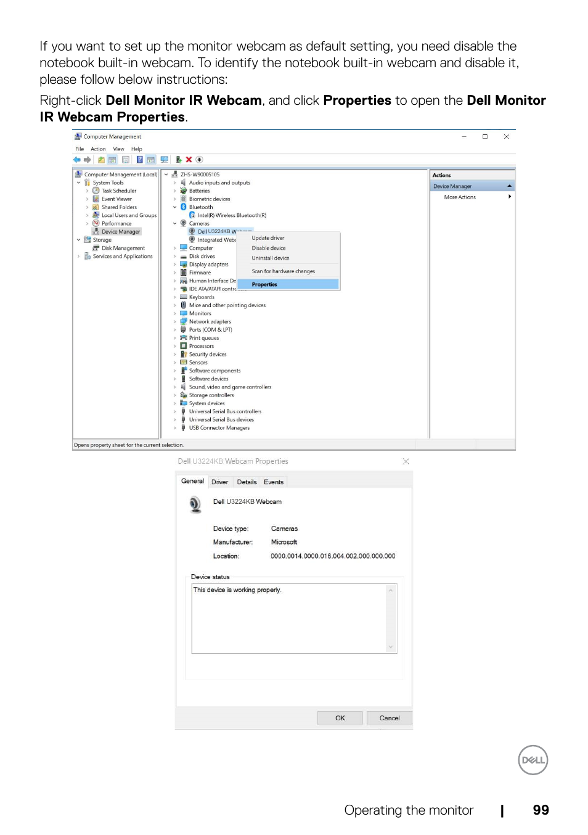This screenshot has height=835, width=588.
Task: Click the Disk Management icon
Action: point(96,248)
